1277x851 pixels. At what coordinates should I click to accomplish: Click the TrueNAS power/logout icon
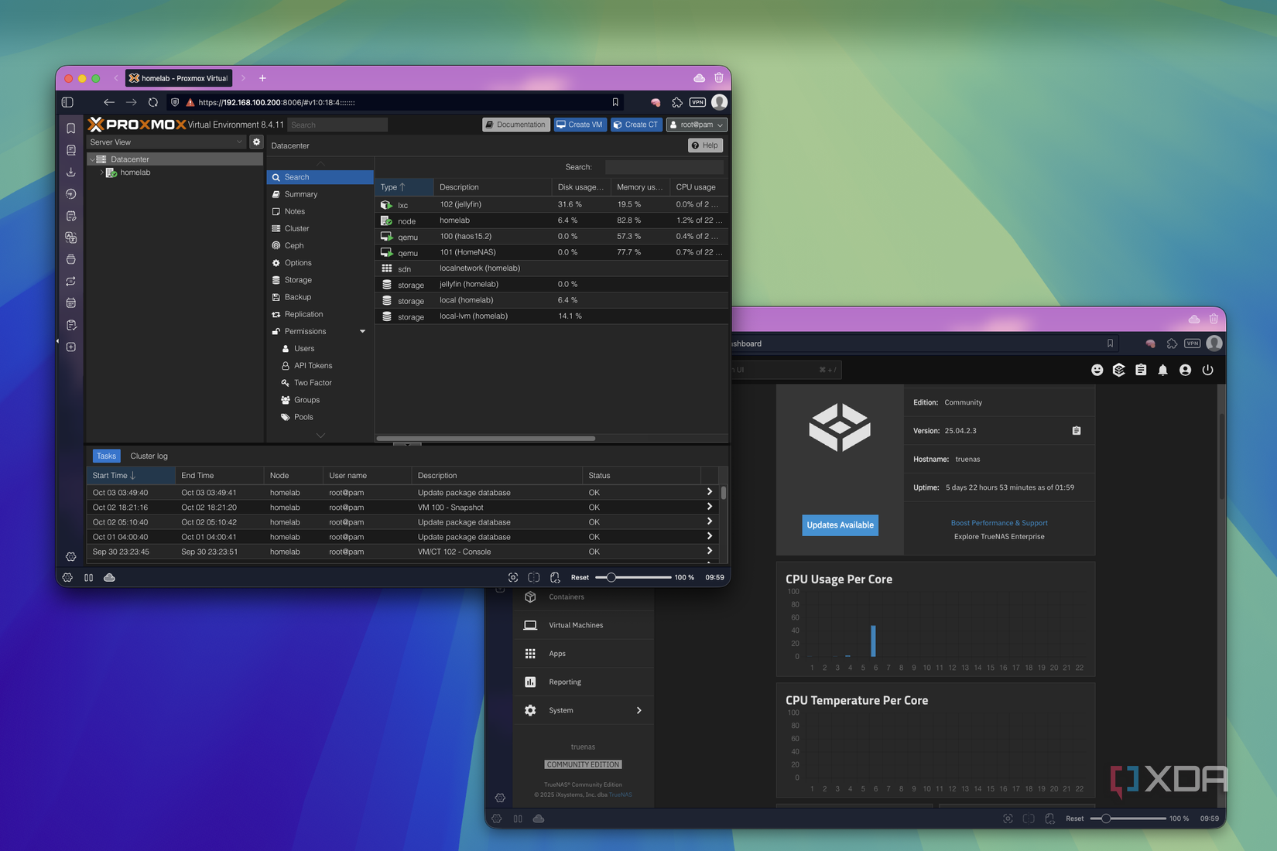coord(1208,370)
